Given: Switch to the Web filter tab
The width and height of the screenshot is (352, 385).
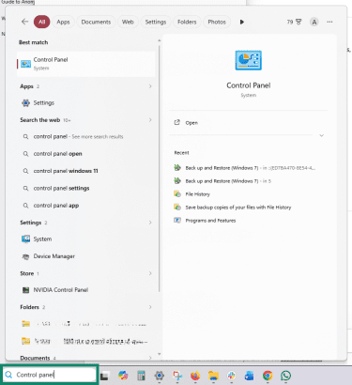Looking at the screenshot, I should [x=128, y=22].
